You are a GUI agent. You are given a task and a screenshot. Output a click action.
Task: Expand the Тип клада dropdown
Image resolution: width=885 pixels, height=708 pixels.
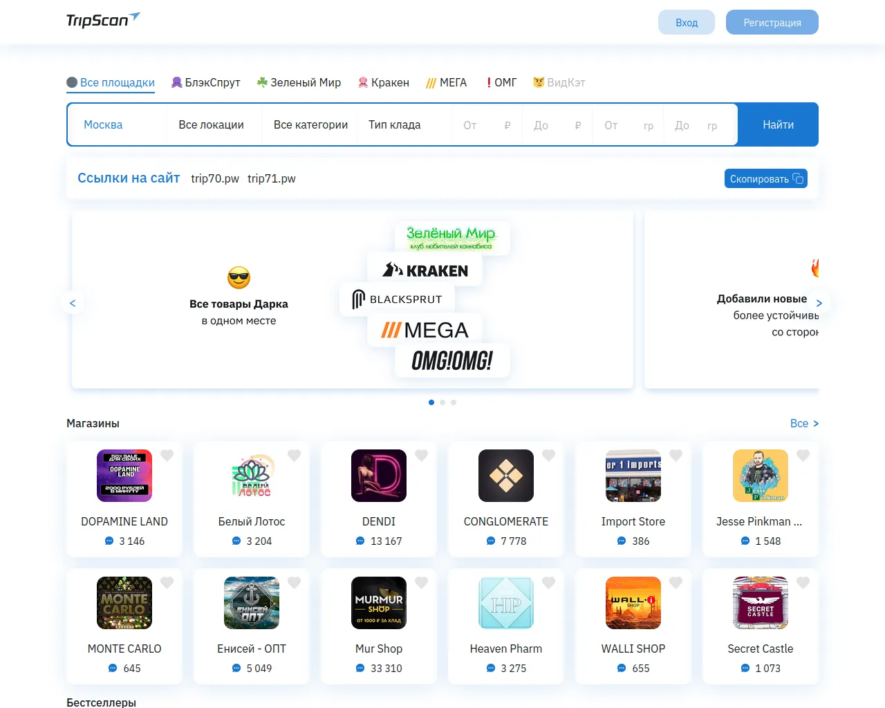pyautogui.click(x=404, y=124)
